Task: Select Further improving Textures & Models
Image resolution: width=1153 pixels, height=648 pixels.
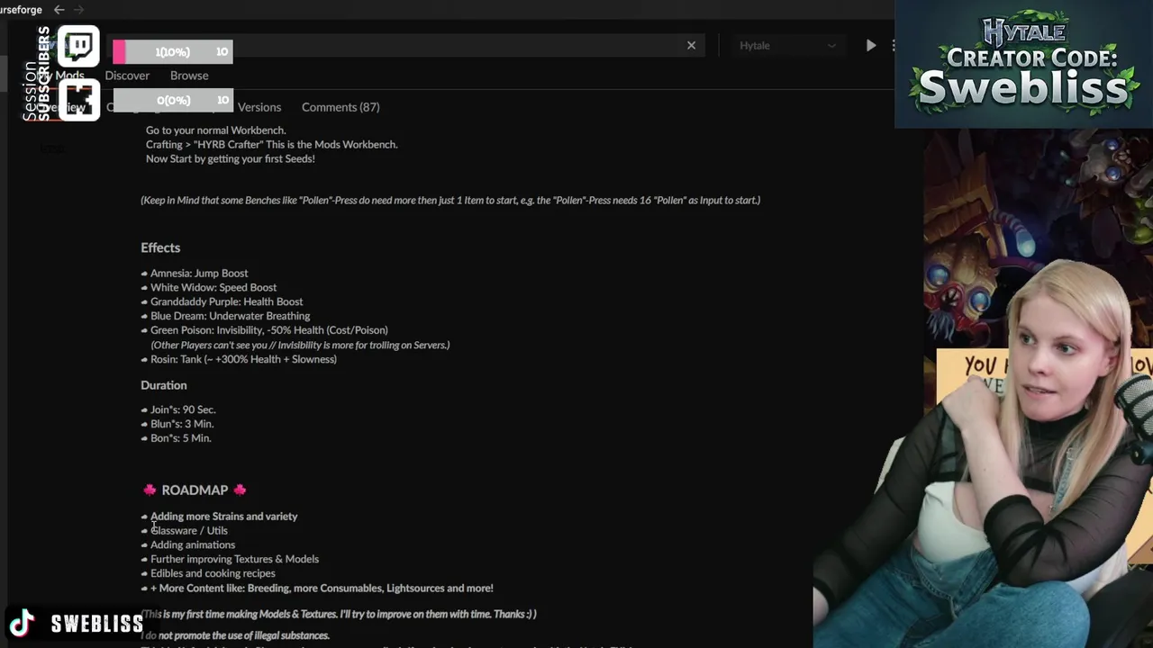Action: 234,559
